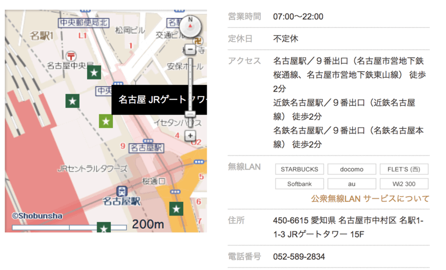This screenshot has height=270, width=446.
Task: Click the 名駅1 district label
Action: click(41, 36)
